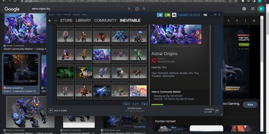269x134 pixels.
Task: Toggle Chrome side panel icon
Action: (x=254, y=1)
